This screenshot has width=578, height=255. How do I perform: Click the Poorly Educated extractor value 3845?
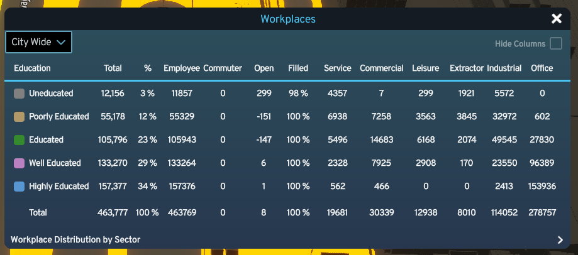click(x=467, y=117)
